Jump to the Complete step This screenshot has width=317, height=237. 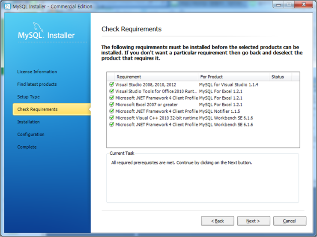pos(27,147)
